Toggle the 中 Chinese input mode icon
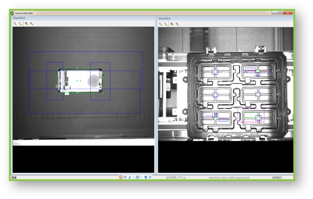This screenshot has width=313, height=199. click(125, 177)
